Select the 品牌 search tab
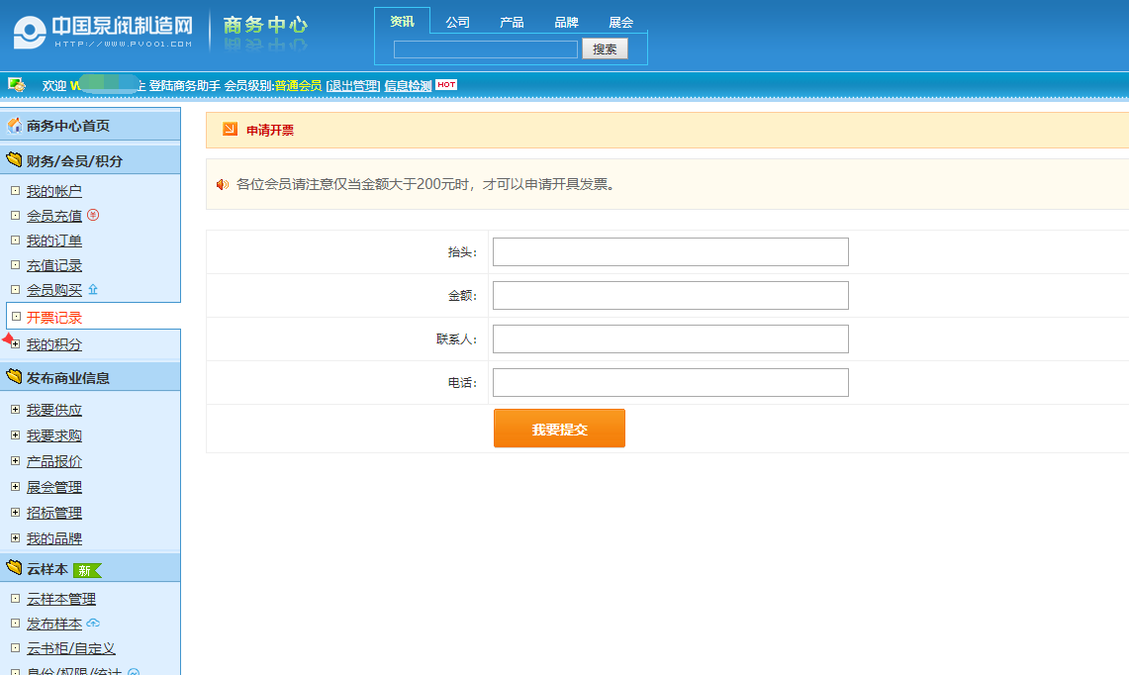 coord(566,22)
